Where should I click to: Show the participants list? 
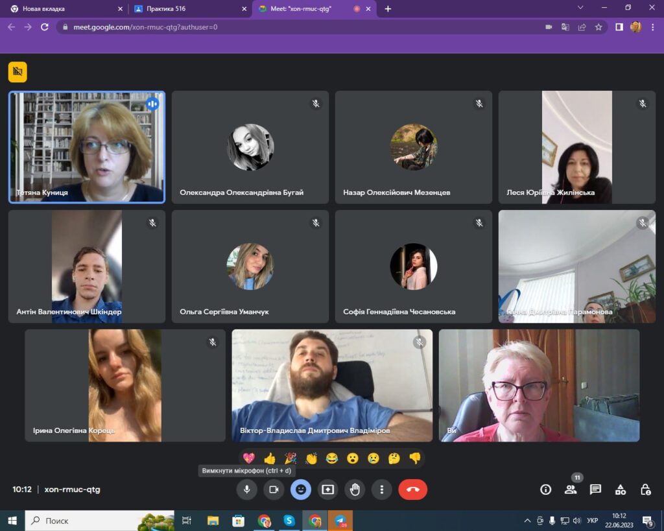(x=571, y=490)
